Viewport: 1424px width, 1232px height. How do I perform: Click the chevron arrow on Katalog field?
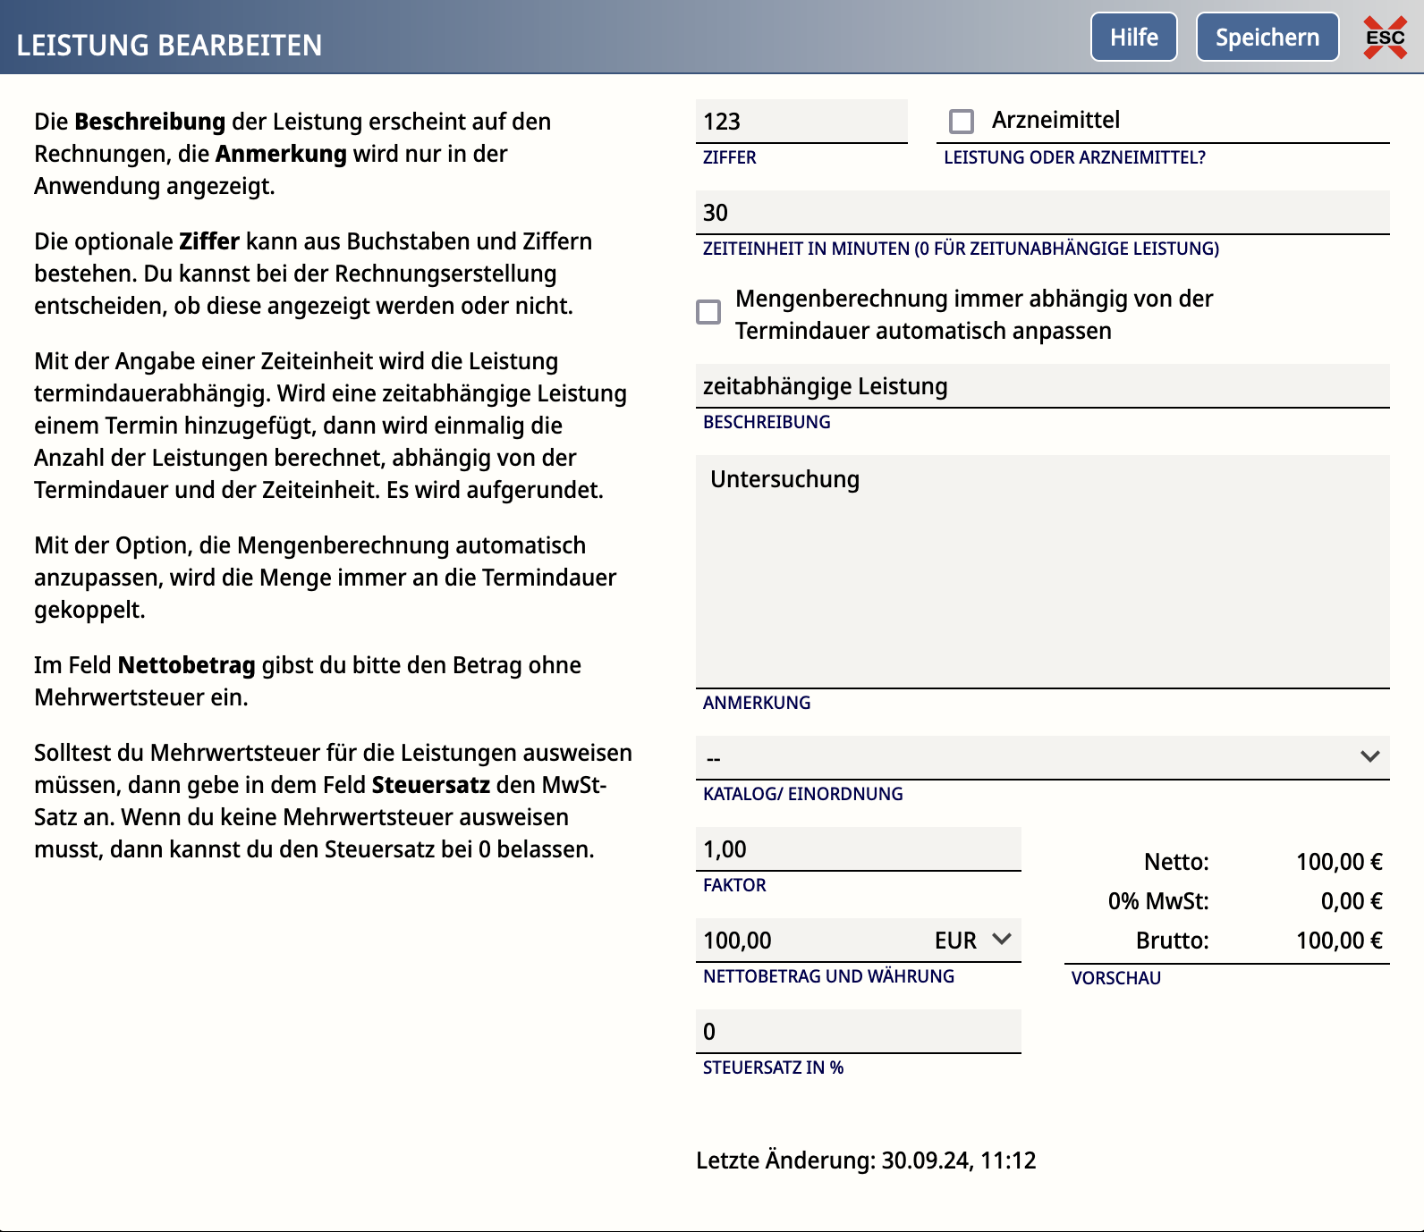pyautogui.click(x=1369, y=756)
